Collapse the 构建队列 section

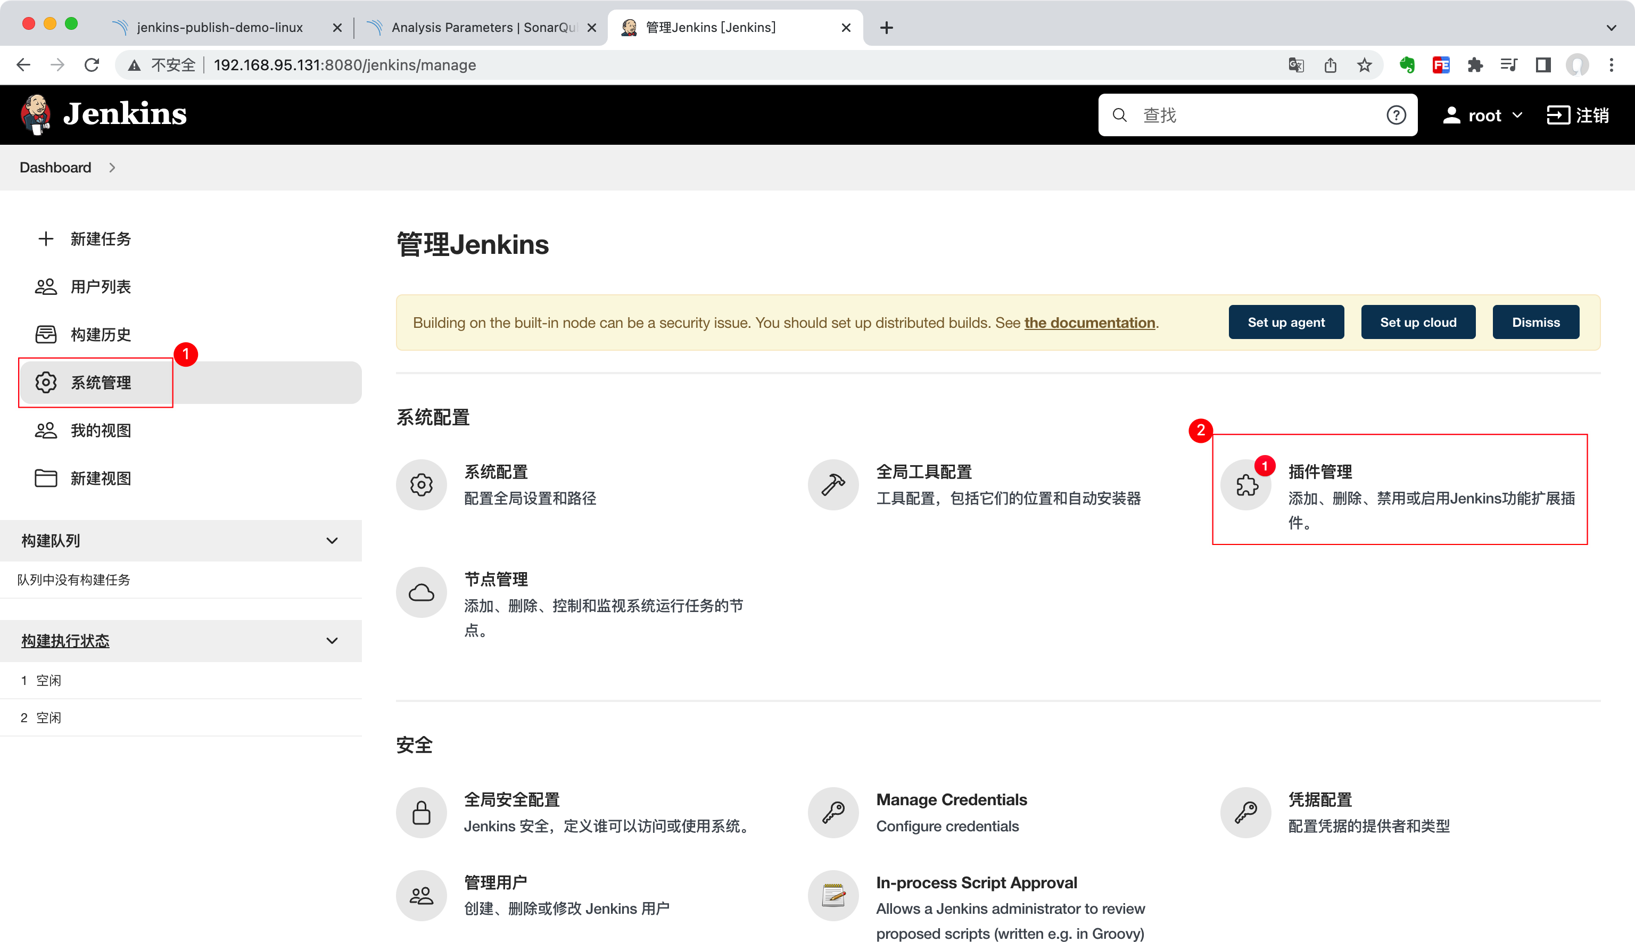pos(333,540)
